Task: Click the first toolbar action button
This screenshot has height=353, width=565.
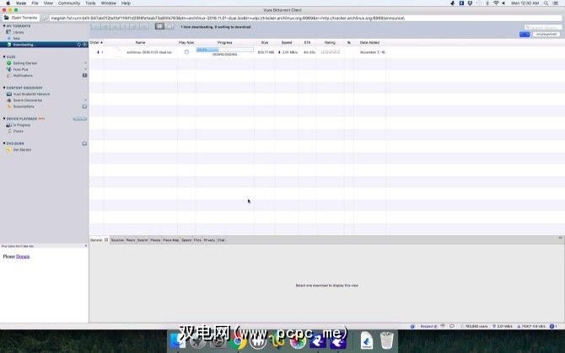Action: click(x=95, y=27)
